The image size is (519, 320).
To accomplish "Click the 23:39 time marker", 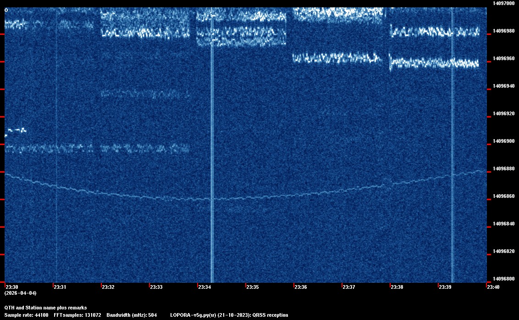I will point(445,287).
